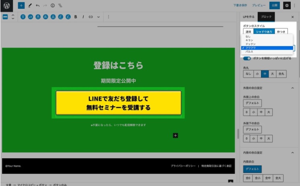Select シャドウあり button style
300x186 pixels.
pos(264,32)
